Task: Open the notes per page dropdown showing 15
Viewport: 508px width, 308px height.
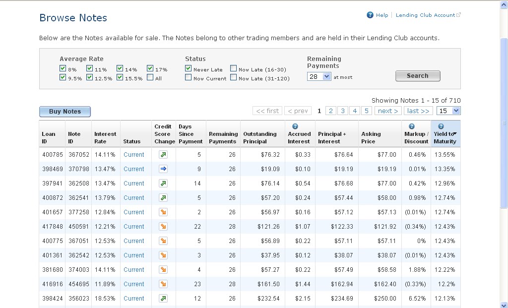Action: 448,111
